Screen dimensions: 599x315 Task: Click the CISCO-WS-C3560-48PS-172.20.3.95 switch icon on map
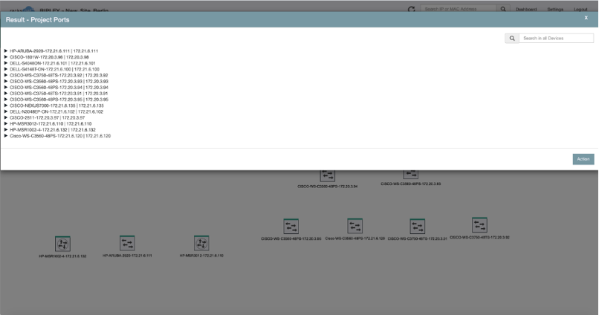[x=291, y=226]
